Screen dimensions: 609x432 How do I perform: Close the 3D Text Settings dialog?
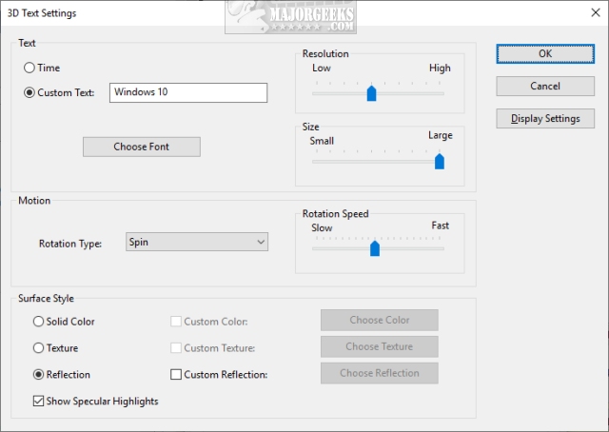[x=596, y=12]
